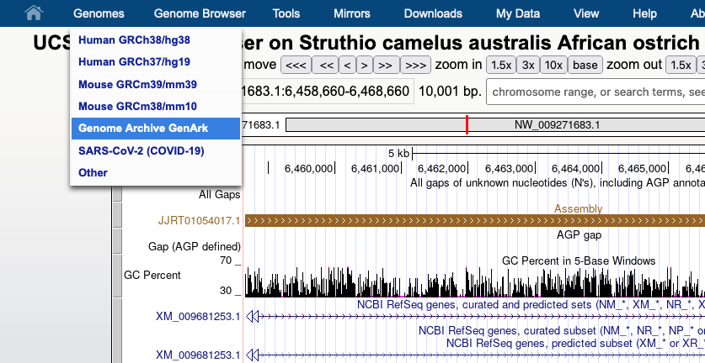Click the 10,001 bp. size label
Viewport: 705px width, 363px height.
tap(450, 92)
